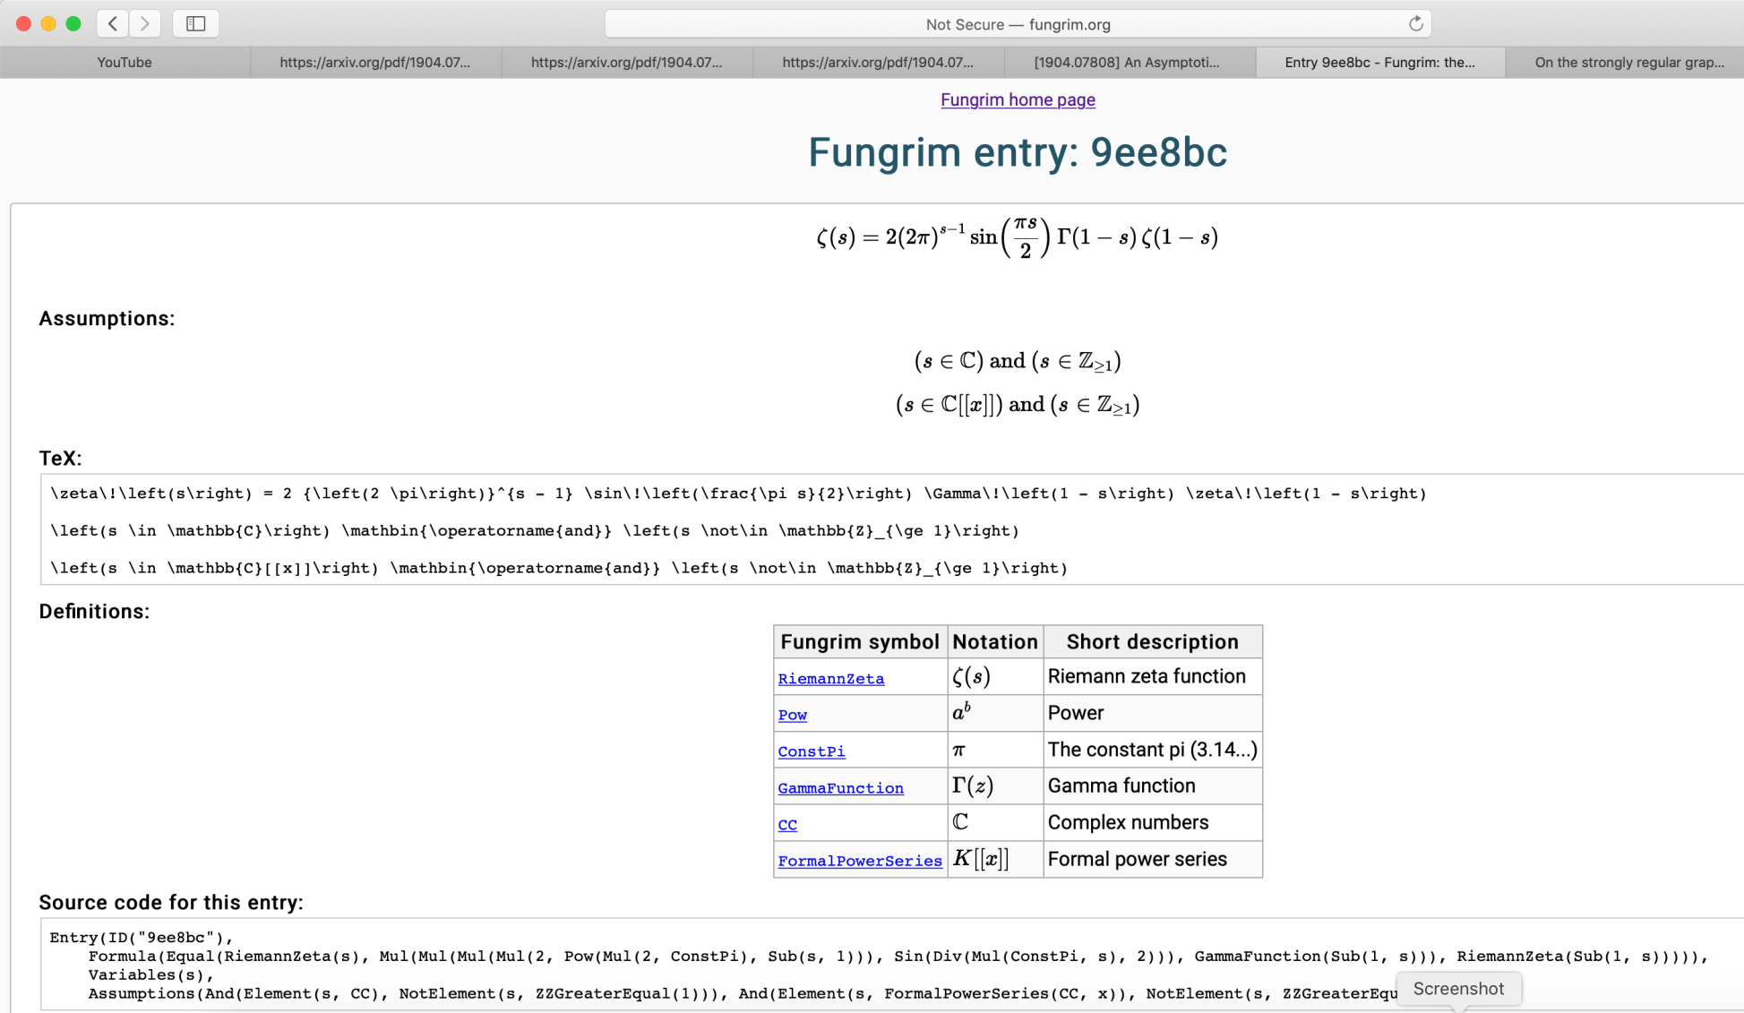
Task: Click the forward navigation arrow
Action: [x=144, y=23]
